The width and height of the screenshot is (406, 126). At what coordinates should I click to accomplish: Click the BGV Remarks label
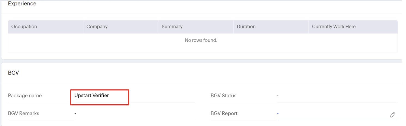pos(23,114)
